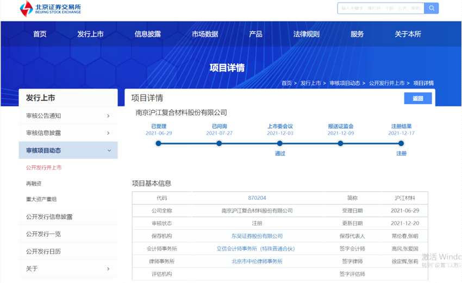
Task: Select 再融资 in the sidebar
Action: pyautogui.click(x=34, y=184)
